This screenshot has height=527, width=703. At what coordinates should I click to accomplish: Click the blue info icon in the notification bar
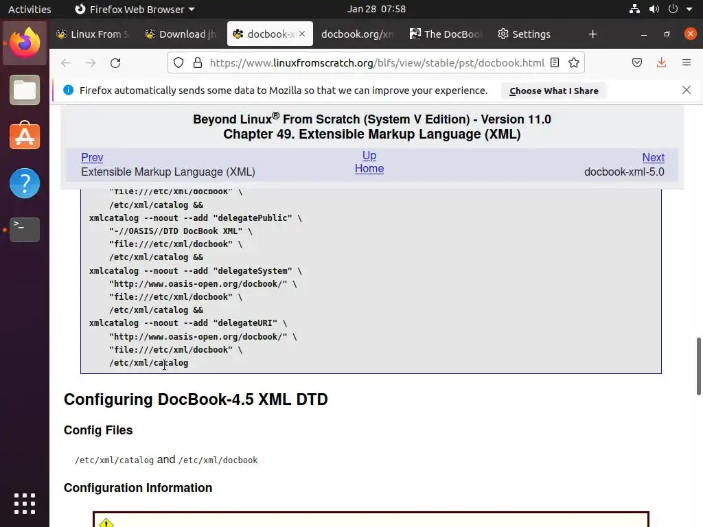68,90
